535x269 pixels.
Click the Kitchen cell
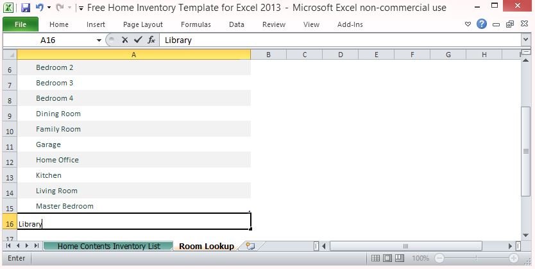pos(133,175)
